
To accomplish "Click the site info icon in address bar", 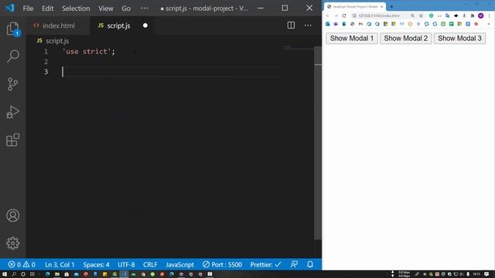I will coord(354,15).
